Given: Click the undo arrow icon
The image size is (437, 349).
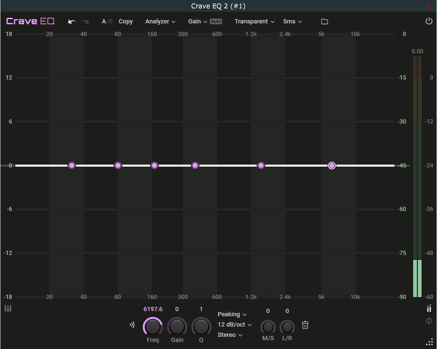Looking at the screenshot, I should [72, 22].
